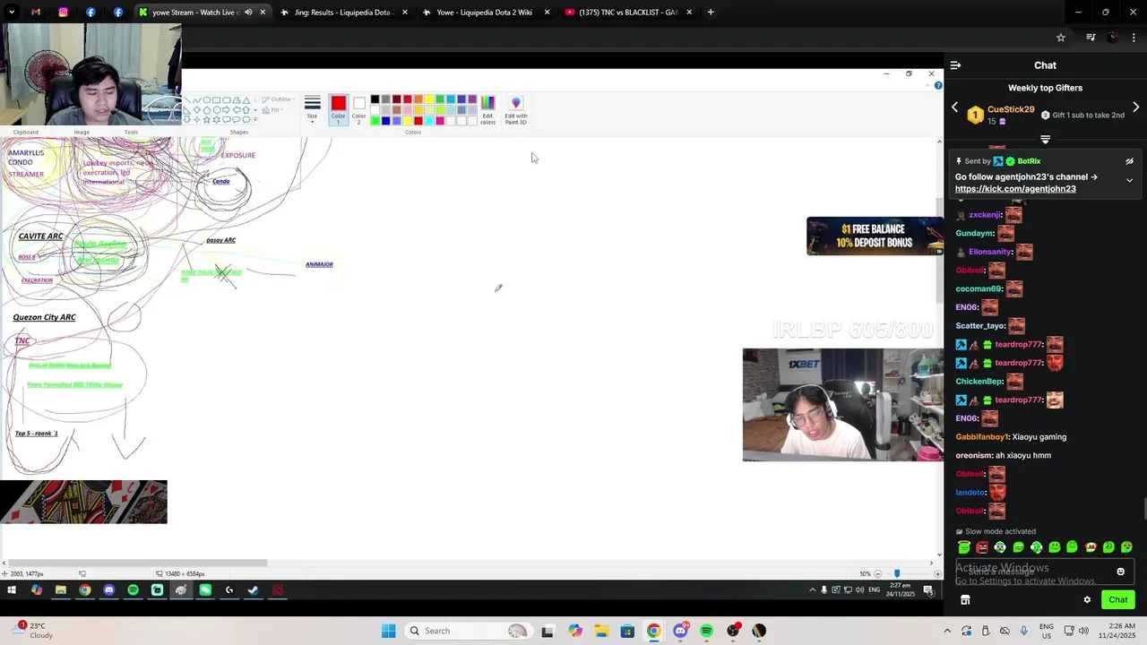Open Paint help icon
The width and height of the screenshot is (1147, 645).
[x=938, y=86]
